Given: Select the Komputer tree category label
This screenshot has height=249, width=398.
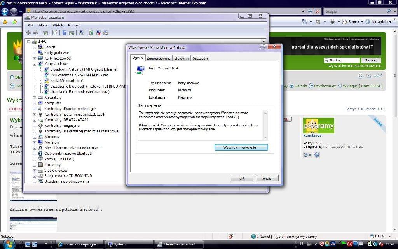Looking at the screenshot, I should point(52,103).
